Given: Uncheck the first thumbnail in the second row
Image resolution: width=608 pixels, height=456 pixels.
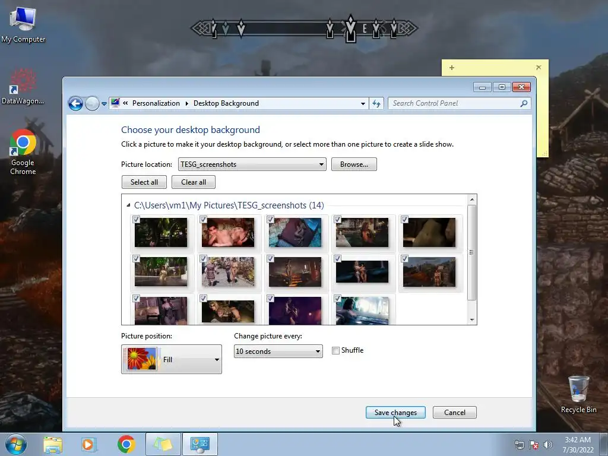Looking at the screenshot, I should pyautogui.click(x=136, y=259).
